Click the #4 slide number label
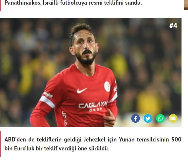 pos(173,25)
